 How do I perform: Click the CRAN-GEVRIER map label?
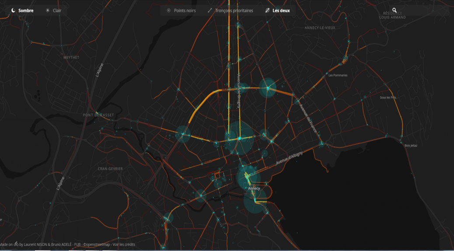[110, 169]
